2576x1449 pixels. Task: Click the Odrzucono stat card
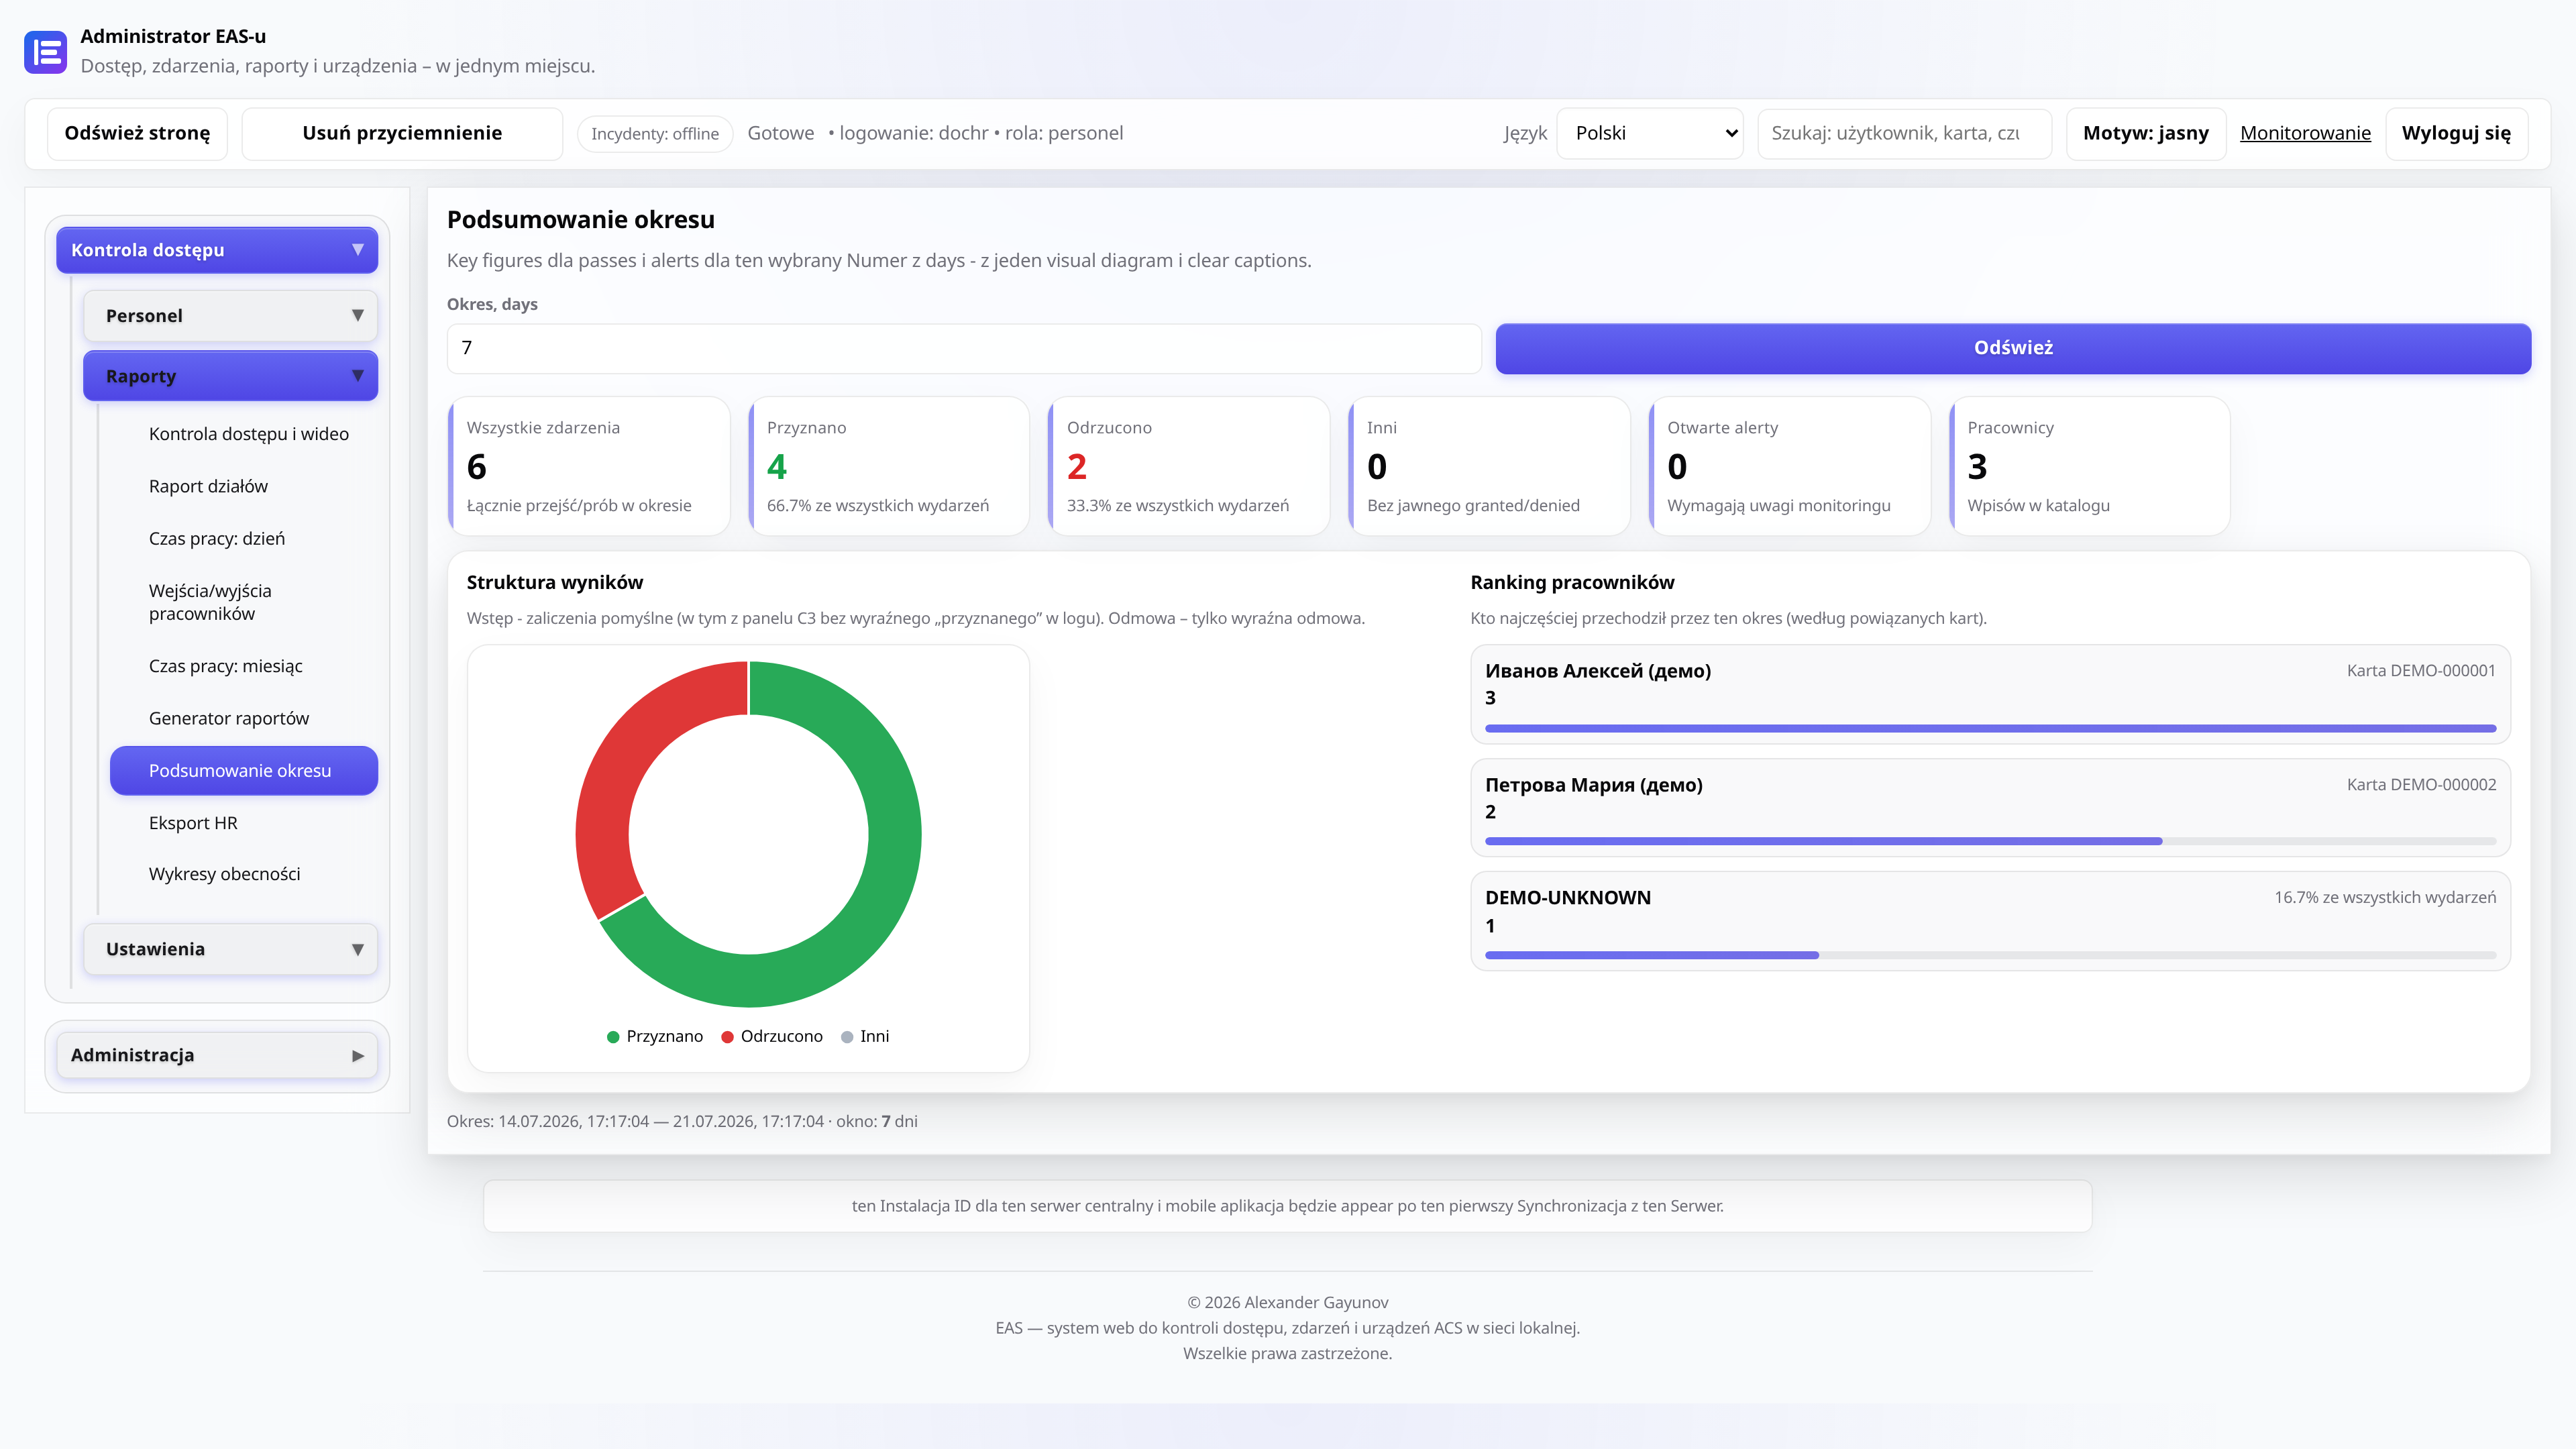click(x=1189, y=466)
